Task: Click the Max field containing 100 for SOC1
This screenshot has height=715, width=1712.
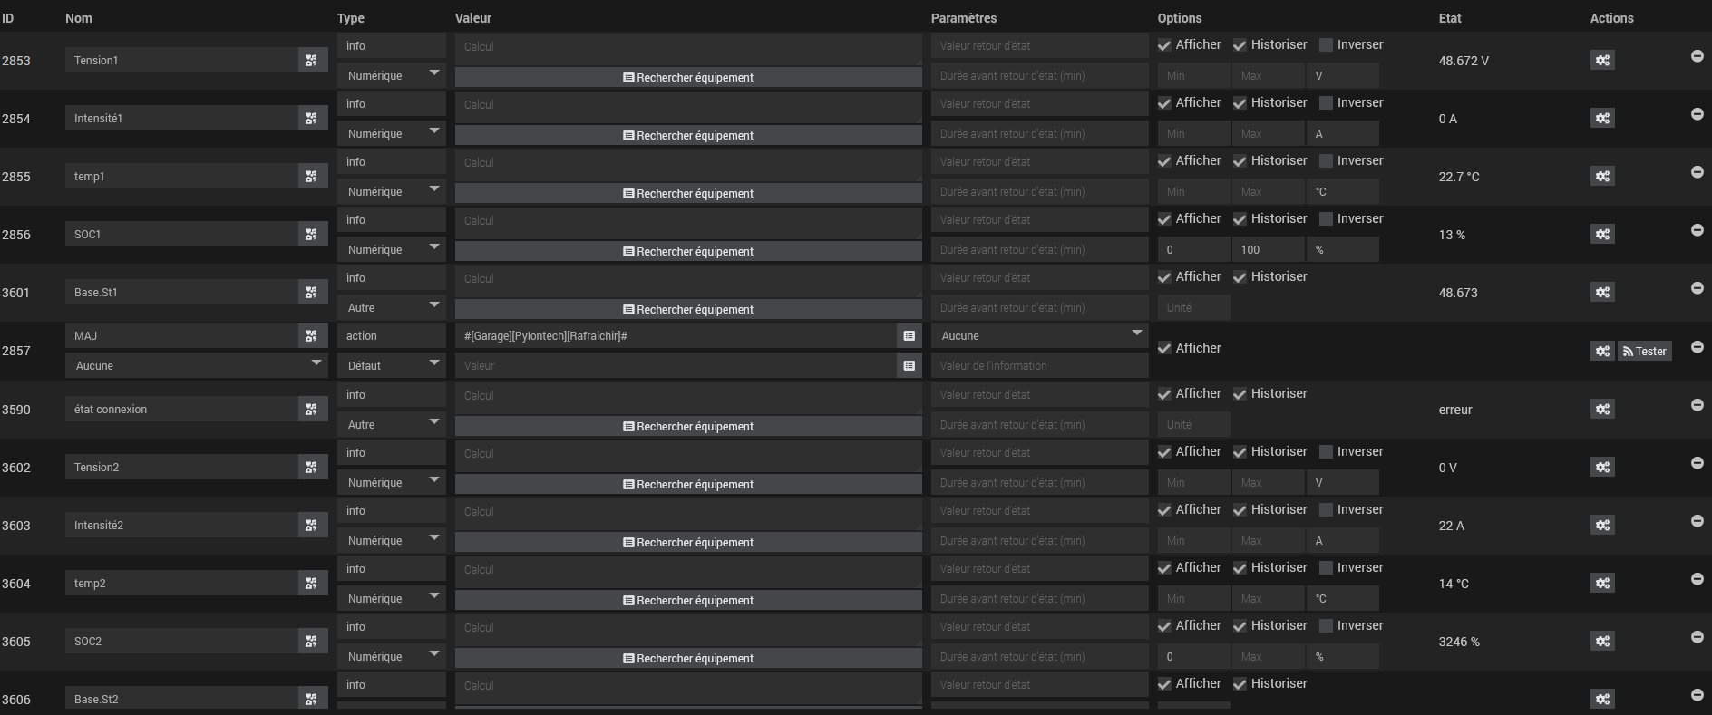Action: (1268, 250)
